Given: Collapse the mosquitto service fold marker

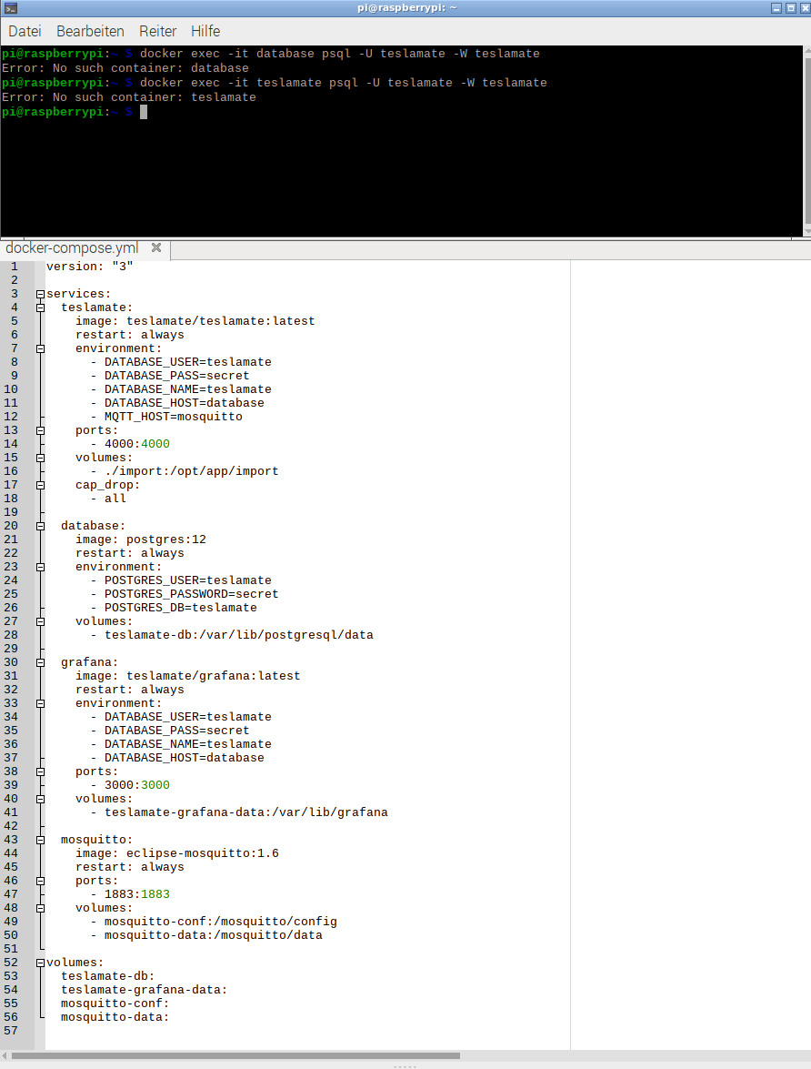Looking at the screenshot, I should click(40, 840).
